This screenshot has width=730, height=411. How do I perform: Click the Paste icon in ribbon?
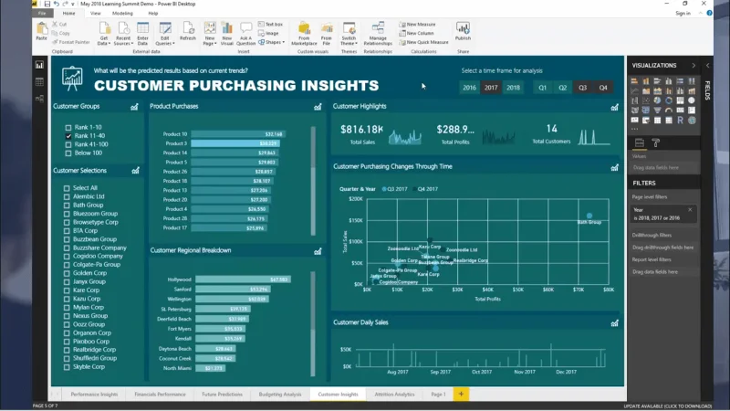pyautogui.click(x=41, y=32)
